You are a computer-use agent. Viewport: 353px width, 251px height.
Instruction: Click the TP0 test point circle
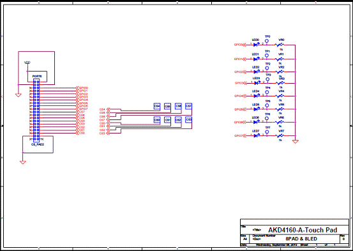point(267,41)
